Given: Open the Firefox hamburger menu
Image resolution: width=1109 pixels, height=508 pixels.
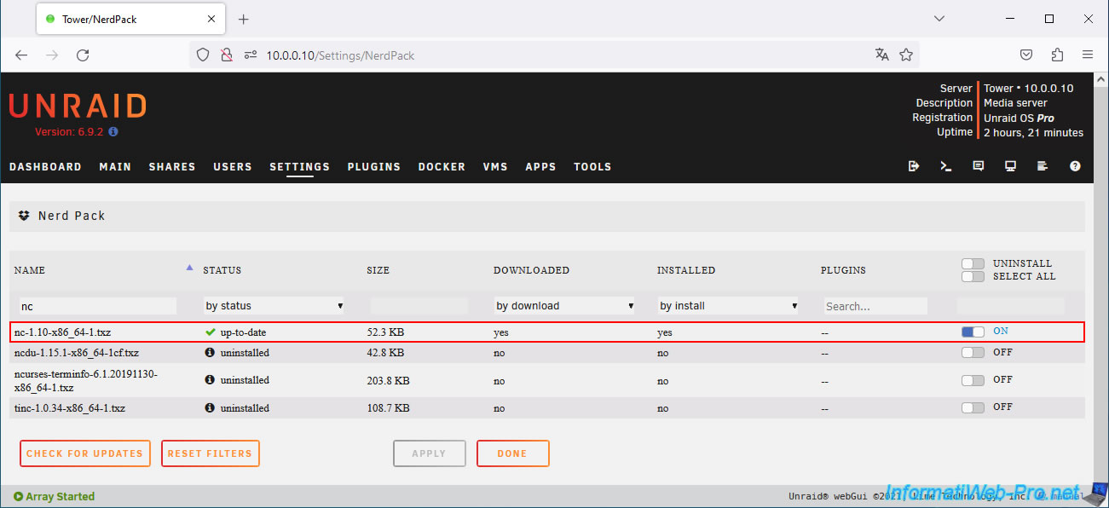Looking at the screenshot, I should tap(1088, 55).
